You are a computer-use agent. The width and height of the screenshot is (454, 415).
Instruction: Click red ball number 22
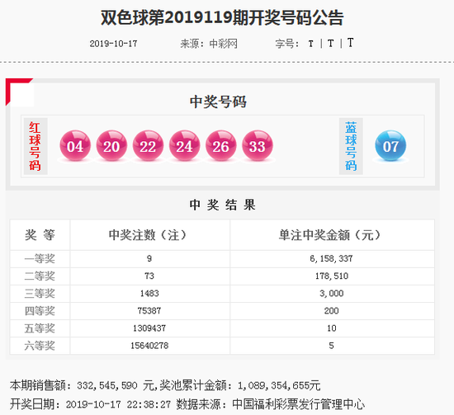(x=148, y=145)
